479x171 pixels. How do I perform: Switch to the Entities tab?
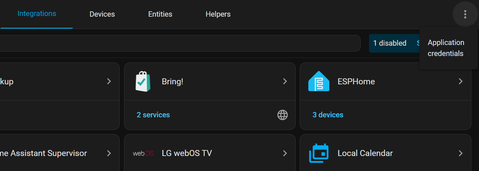click(x=160, y=14)
